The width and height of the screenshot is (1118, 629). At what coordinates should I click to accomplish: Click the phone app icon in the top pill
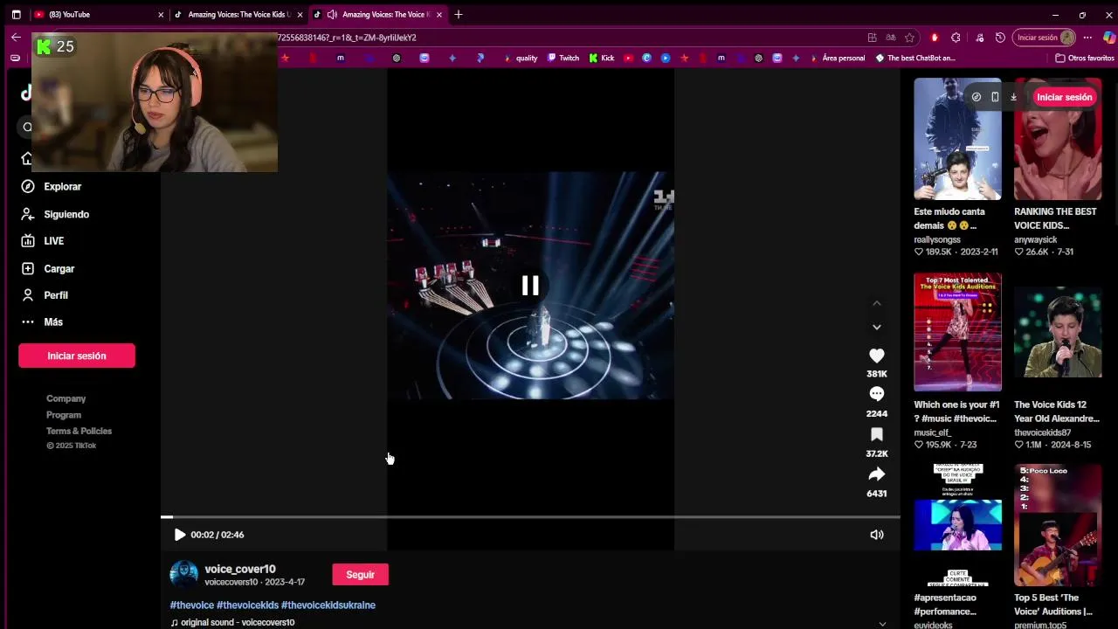(x=995, y=97)
